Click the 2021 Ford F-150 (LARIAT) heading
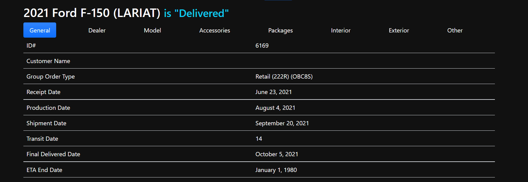528x182 pixels. pyautogui.click(x=92, y=13)
